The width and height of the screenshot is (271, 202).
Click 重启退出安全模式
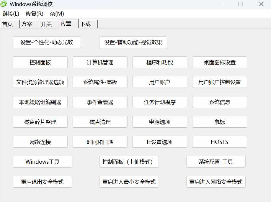(x=42, y=182)
